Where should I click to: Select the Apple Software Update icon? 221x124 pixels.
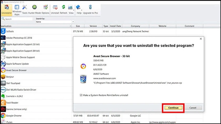3,64
